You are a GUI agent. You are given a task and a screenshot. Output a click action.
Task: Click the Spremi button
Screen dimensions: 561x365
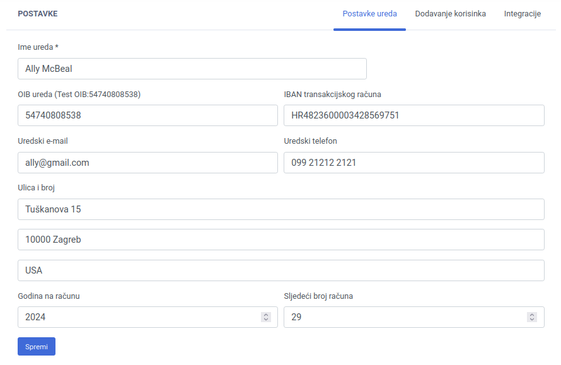click(x=37, y=347)
